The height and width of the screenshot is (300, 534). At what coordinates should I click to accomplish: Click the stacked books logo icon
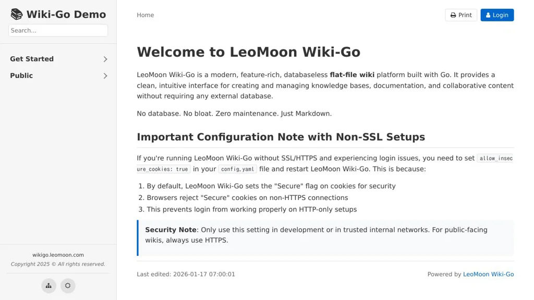point(17,15)
